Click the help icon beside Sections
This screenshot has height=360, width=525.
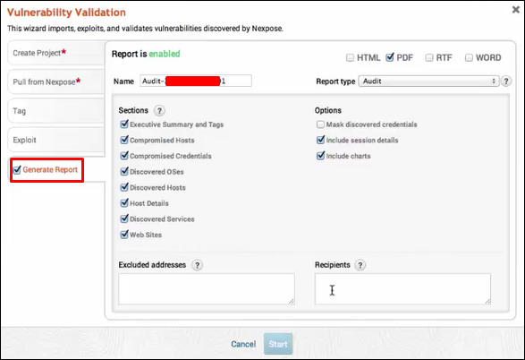pyautogui.click(x=159, y=111)
